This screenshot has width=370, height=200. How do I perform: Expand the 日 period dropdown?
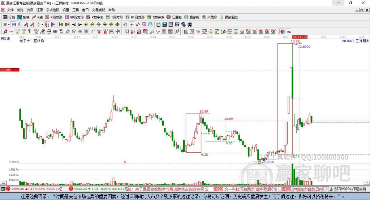pyautogui.click(x=9, y=25)
